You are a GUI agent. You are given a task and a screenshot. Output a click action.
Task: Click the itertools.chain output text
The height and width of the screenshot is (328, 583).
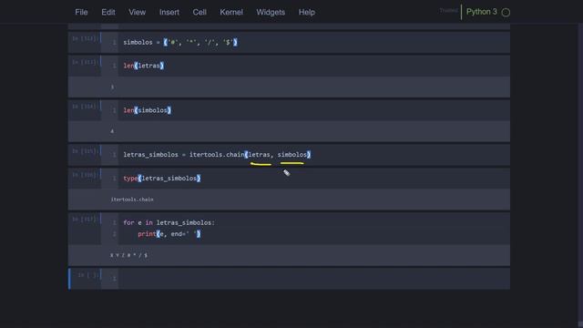pos(132,200)
